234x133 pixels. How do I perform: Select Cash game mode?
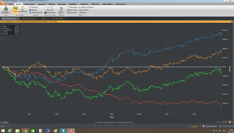(15, 10)
